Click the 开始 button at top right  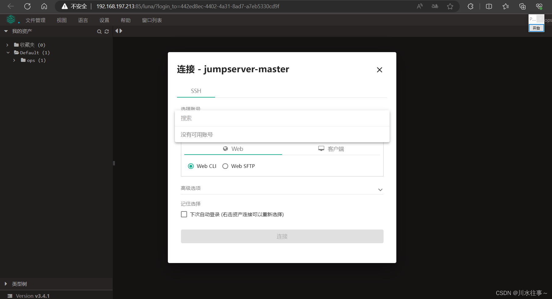coord(536,28)
